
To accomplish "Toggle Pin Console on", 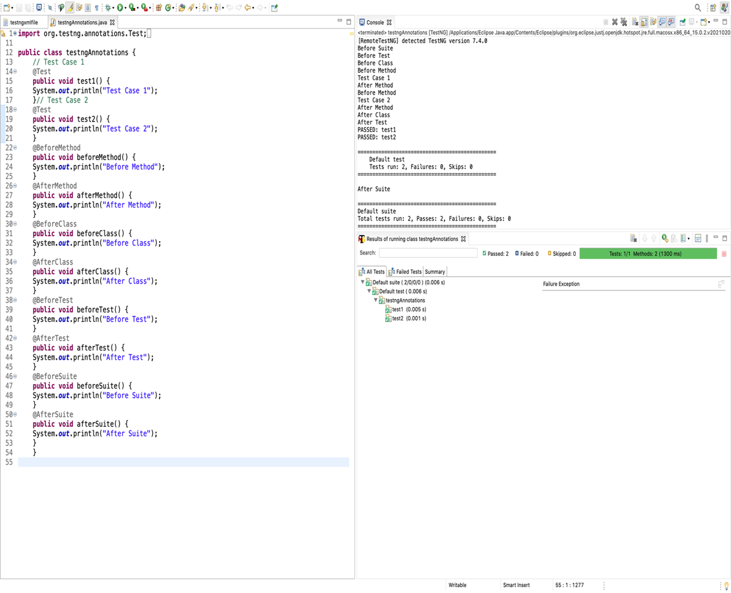I will tap(683, 22).
